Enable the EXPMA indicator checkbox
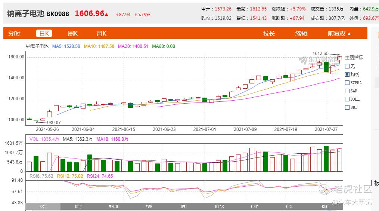 pos(347,83)
